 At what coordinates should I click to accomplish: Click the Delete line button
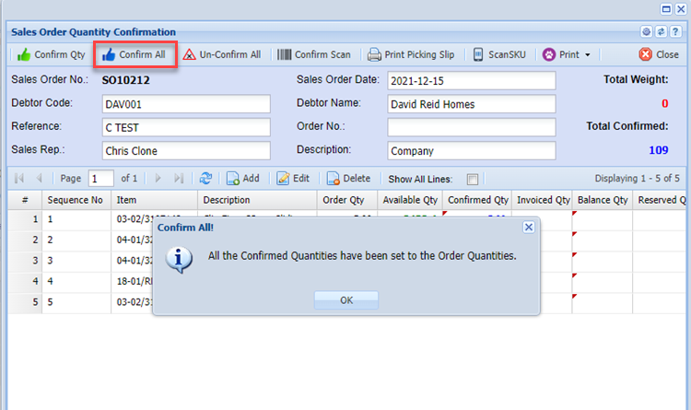click(x=348, y=179)
